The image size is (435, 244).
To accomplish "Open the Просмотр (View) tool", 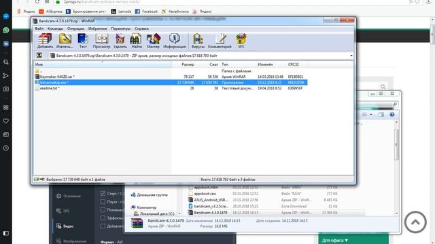I will tap(101, 41).
